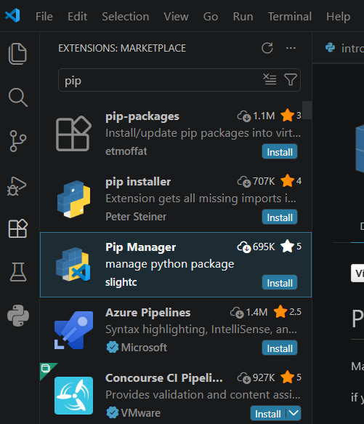Click the Extensions: Marketplace header

122,48
